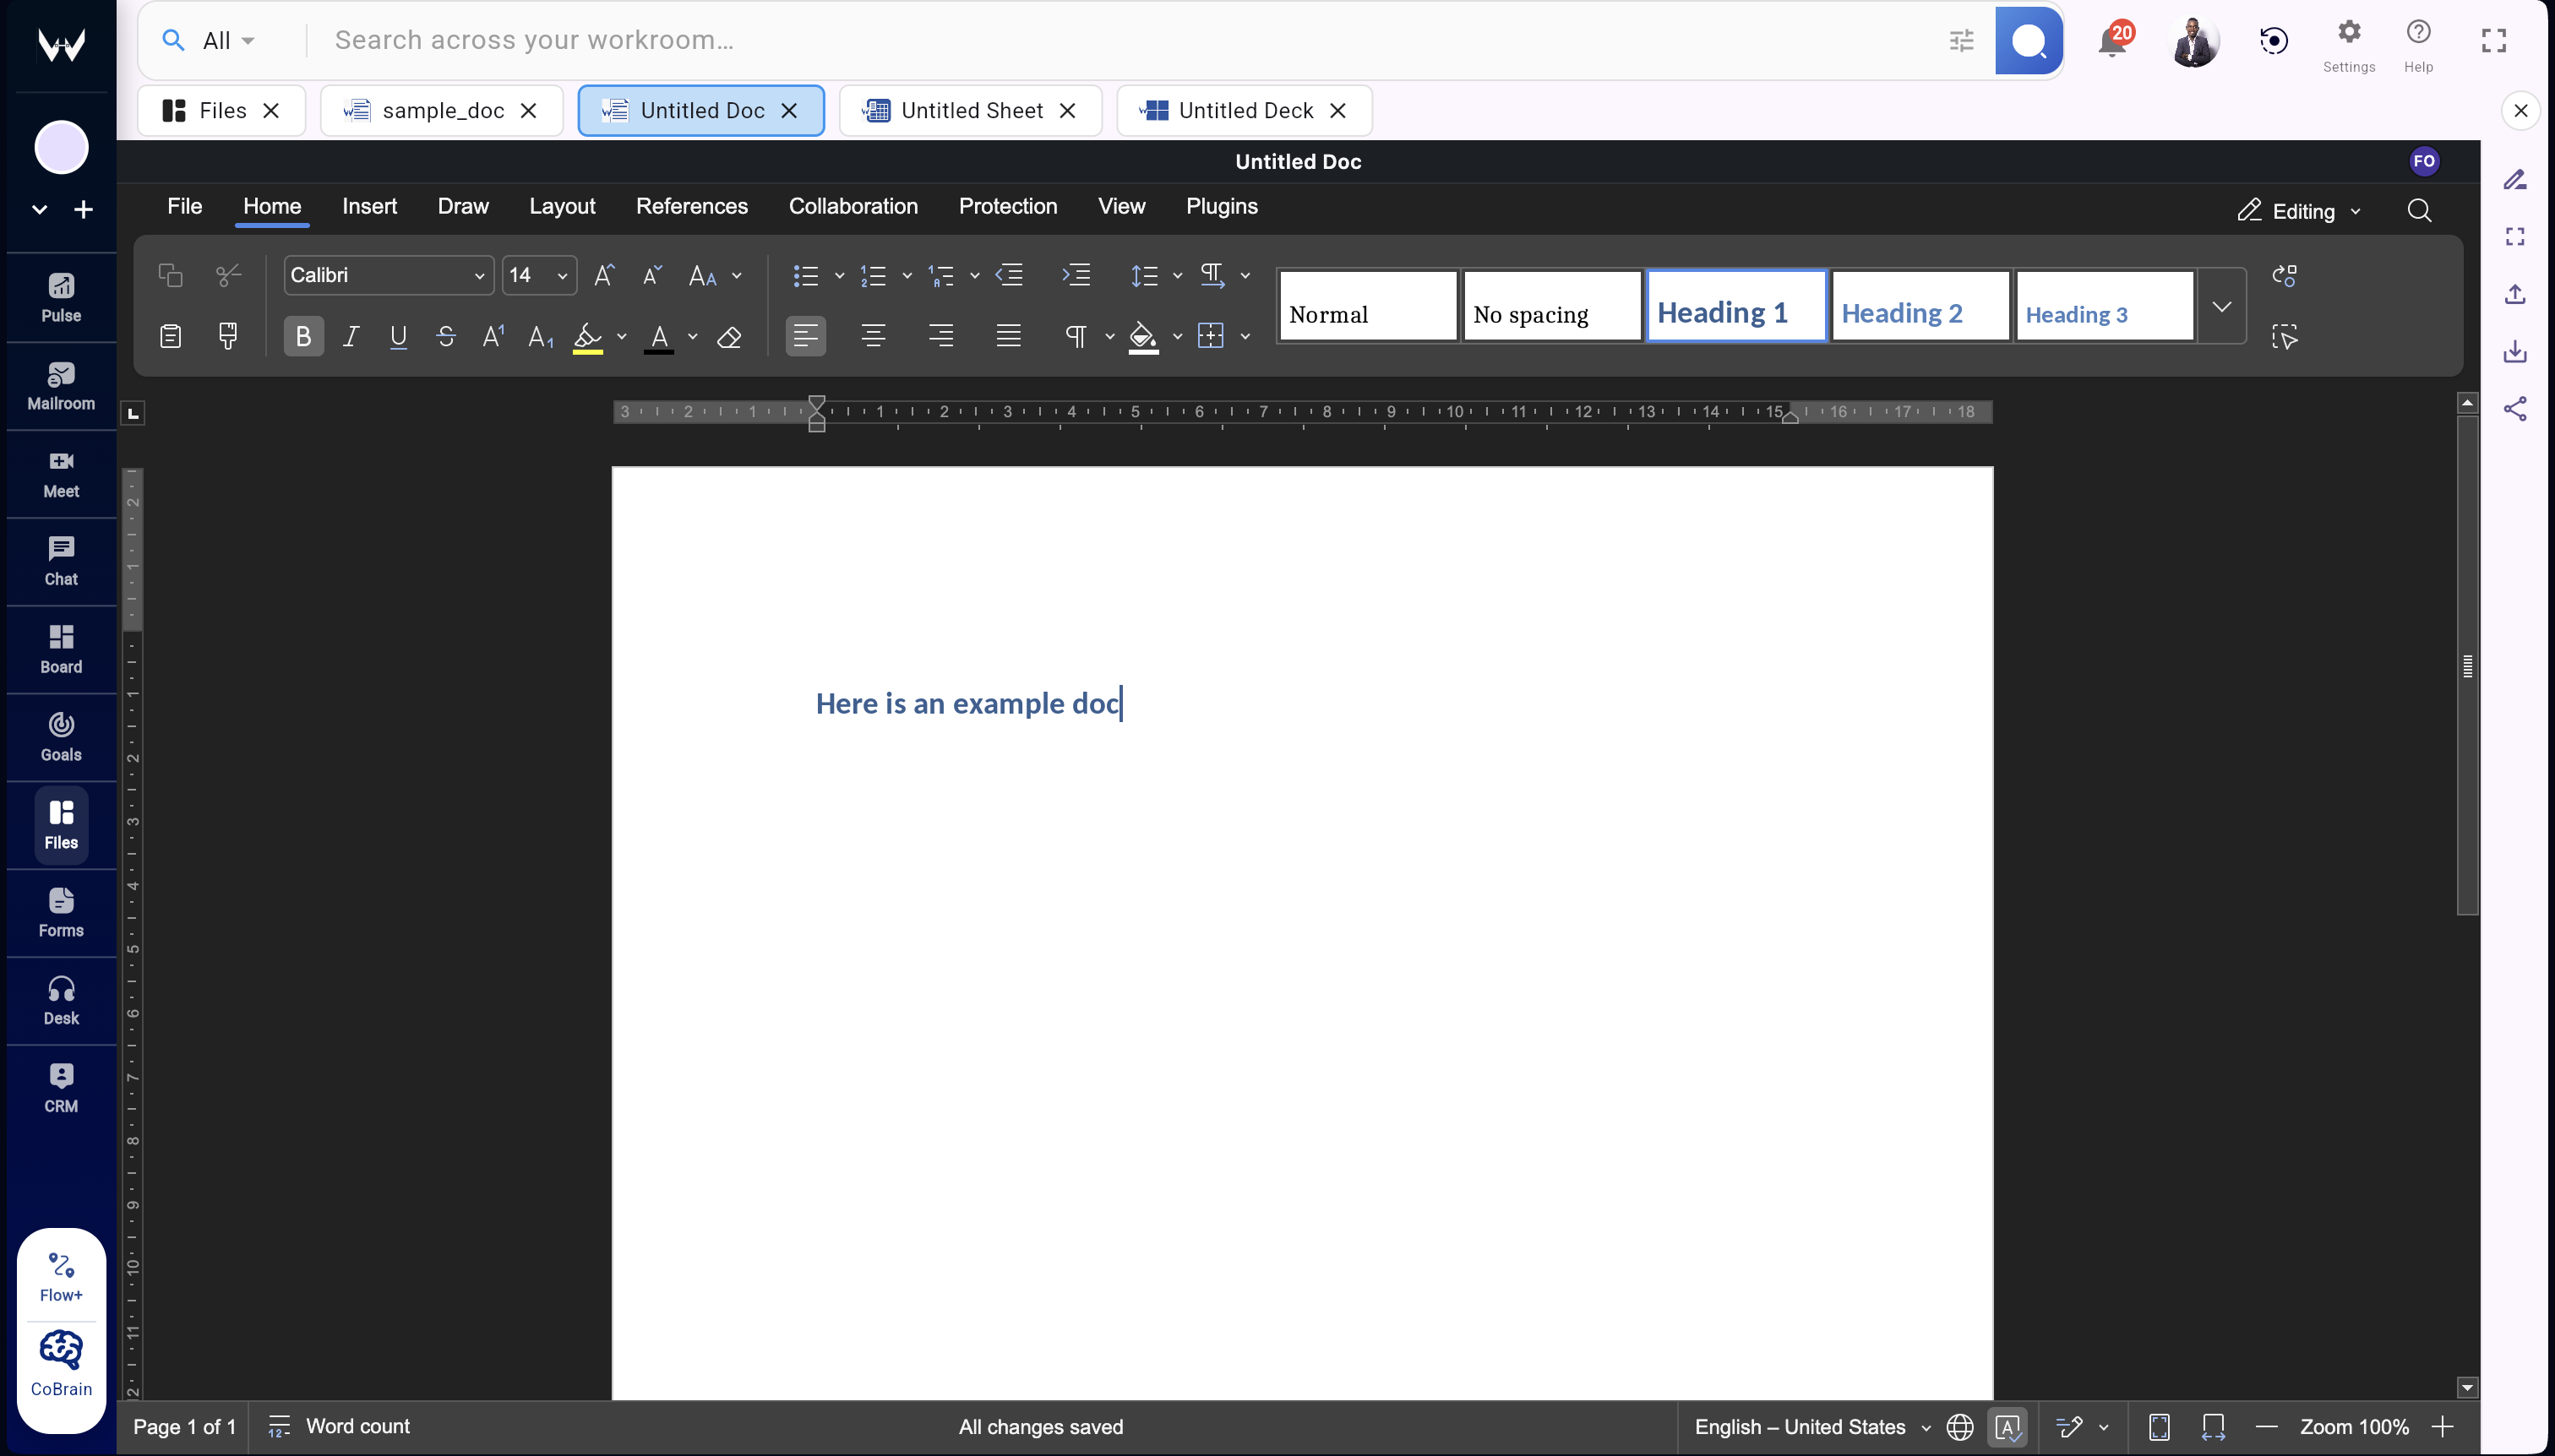
Task: Show nonprinting paragraph marks
Action: point(1078,337)
